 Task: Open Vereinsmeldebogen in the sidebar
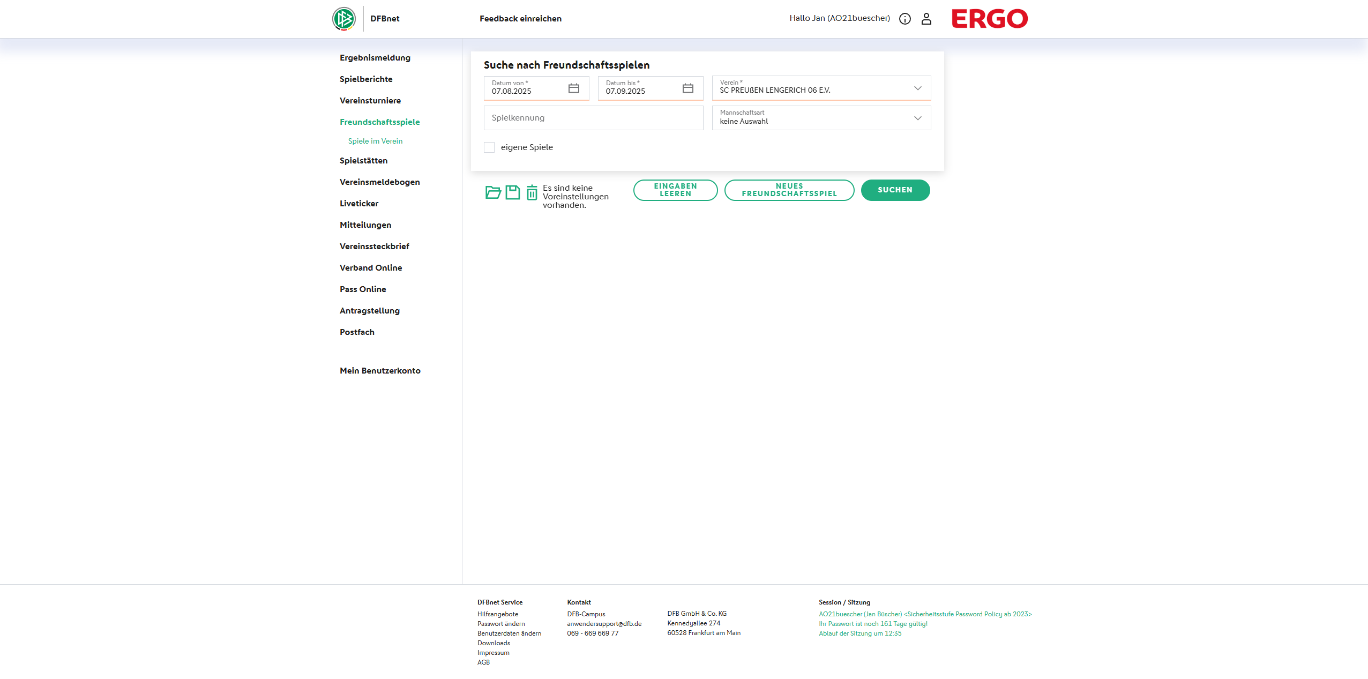(379, 182)
